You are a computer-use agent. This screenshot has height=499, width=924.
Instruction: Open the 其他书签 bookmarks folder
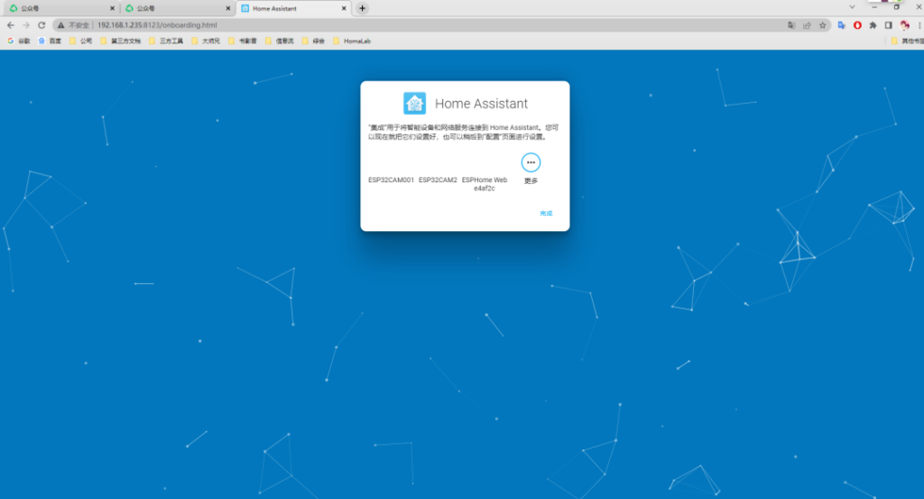coord(908,41)
